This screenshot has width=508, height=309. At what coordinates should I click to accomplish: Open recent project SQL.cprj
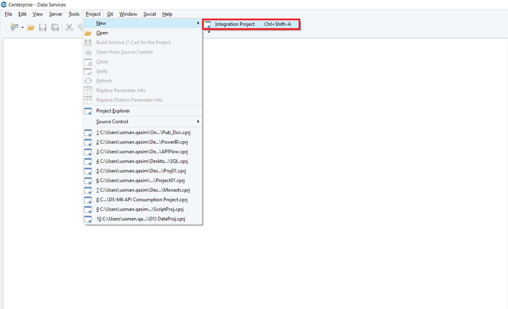[143, 161]
